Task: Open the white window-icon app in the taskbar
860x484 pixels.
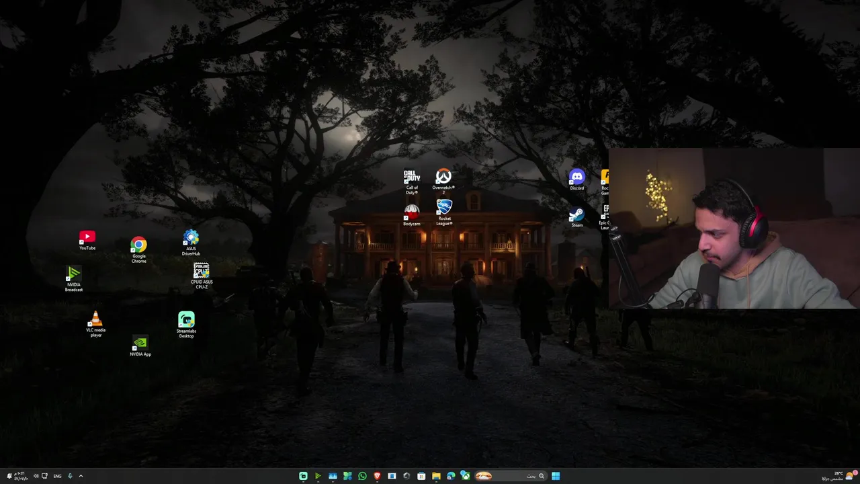Action: click(392, 476)
